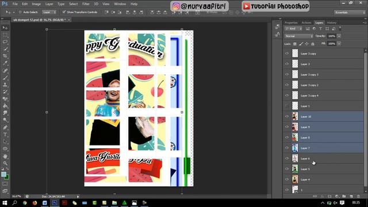Image resolution: width=368 pixels, height=207 pixels.
Task: Hide the Layer 3 copy layer
Action: 287,53
